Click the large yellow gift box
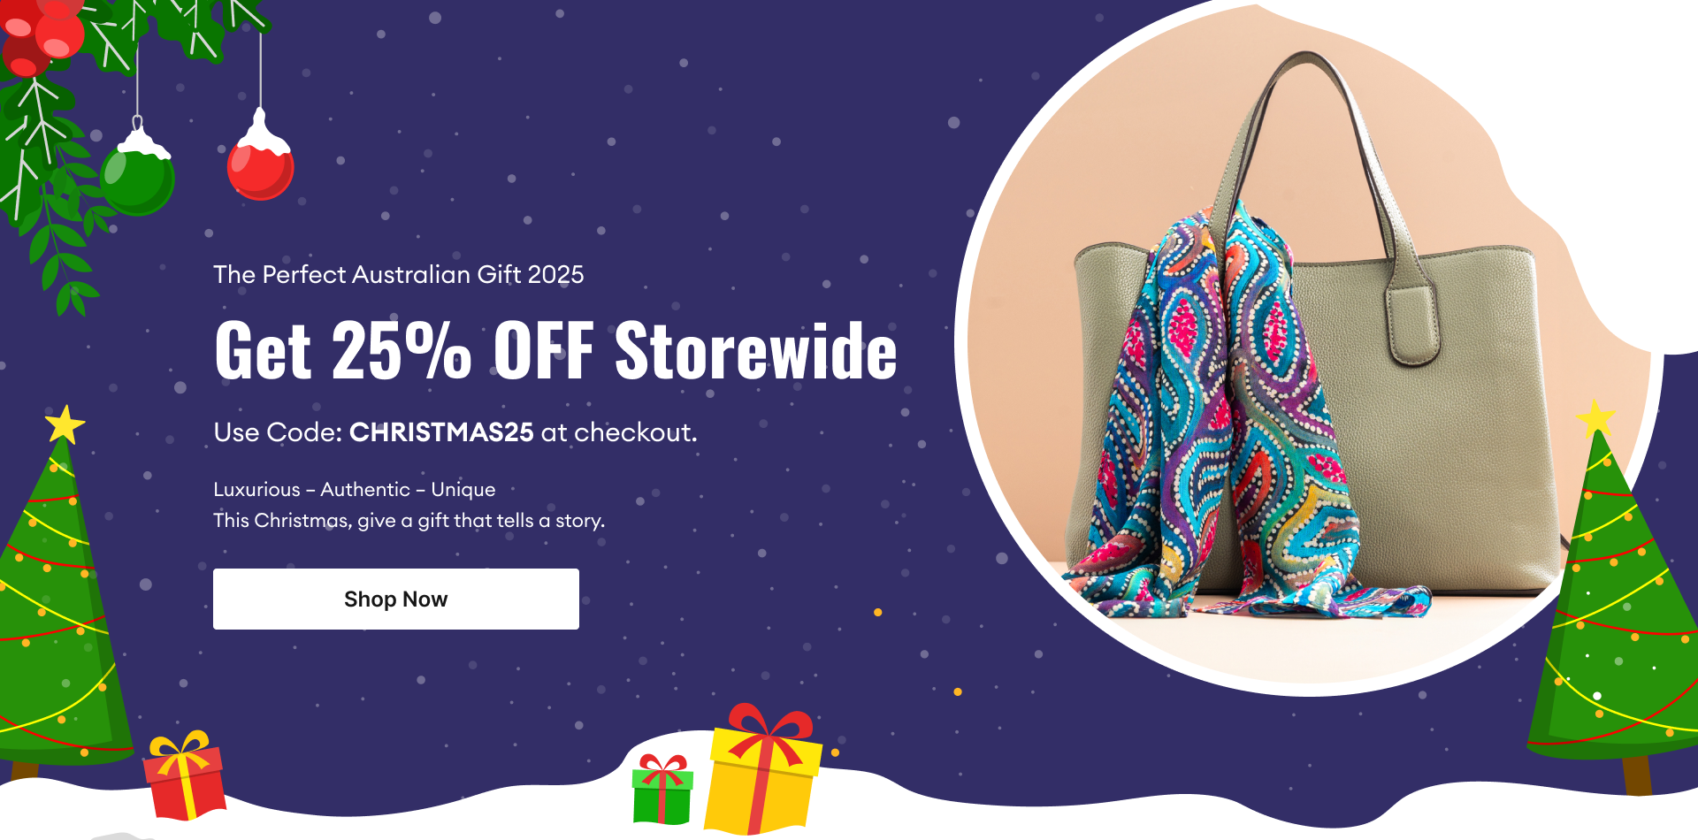Screen dimensions: 1698x840 (x=762, y=769)
